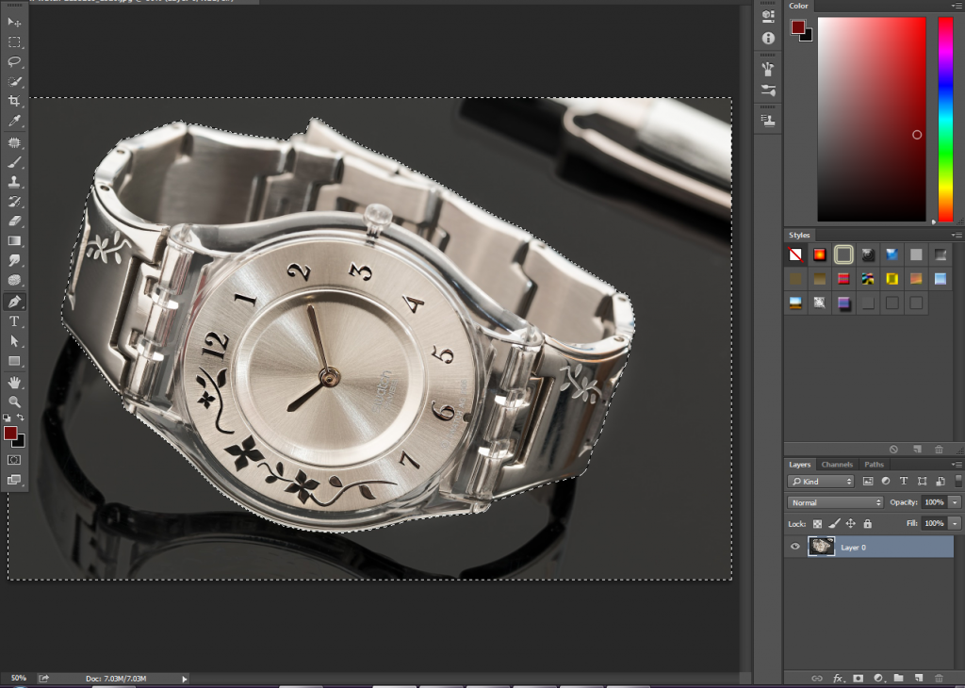Toggle Quick Mask mode

point(14,460)
